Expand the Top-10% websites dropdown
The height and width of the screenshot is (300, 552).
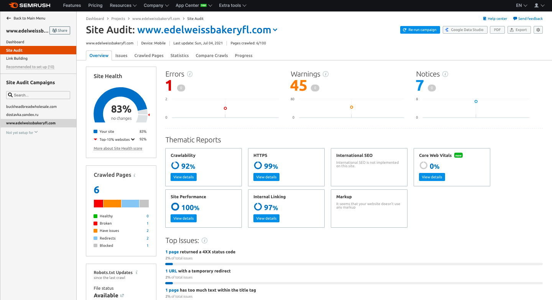[x=133, y=139]
